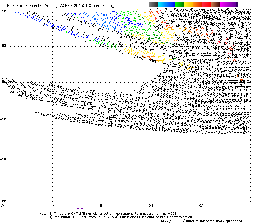Click the "-50" latitude axis label
Image resolution: width=253 pixels, height=223 pixels.
coord(3,11)
